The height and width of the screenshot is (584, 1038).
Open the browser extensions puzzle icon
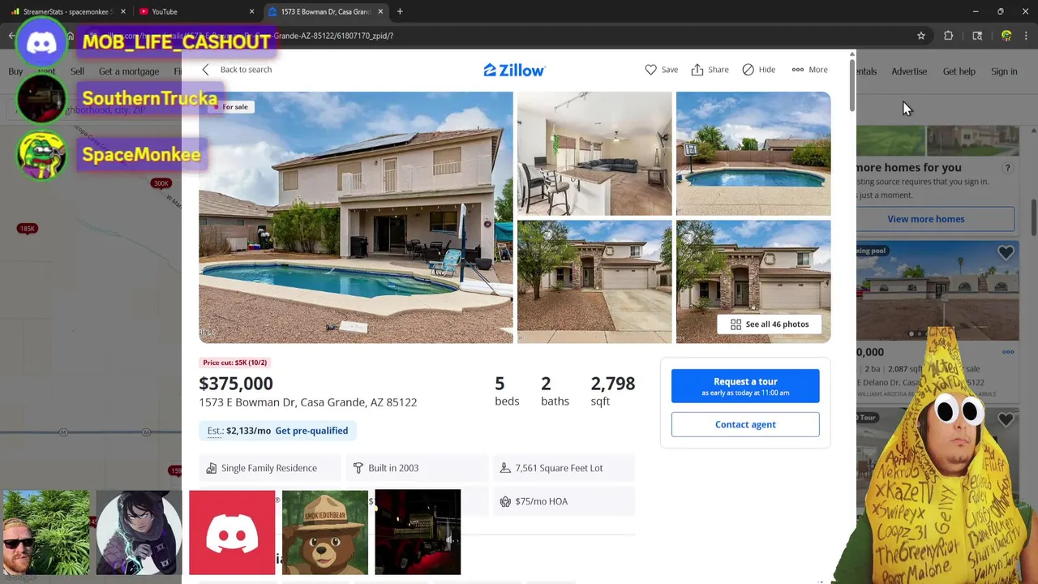(949, 36)
